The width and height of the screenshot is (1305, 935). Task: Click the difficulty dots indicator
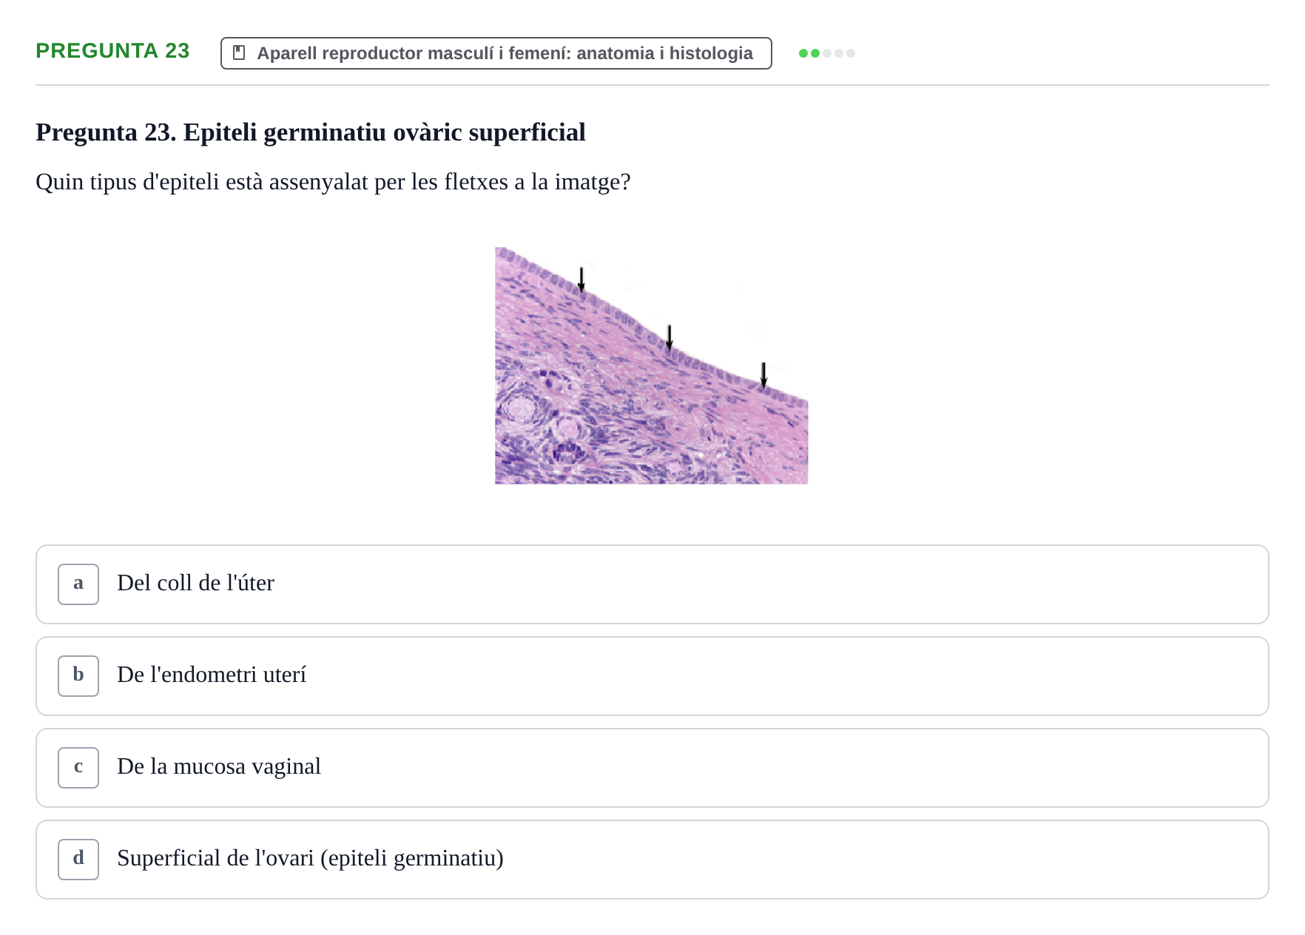point(827,53)
